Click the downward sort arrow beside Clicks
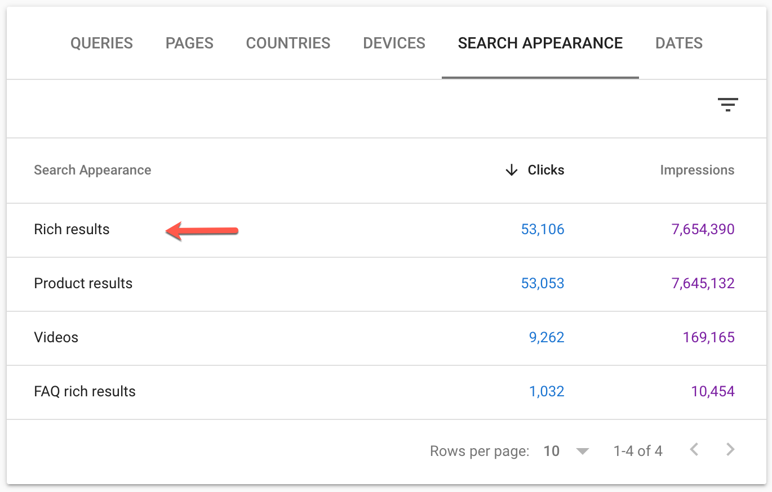Image resolution: width=772 pixels, height=492 pixels. click(x=511, y=170)
